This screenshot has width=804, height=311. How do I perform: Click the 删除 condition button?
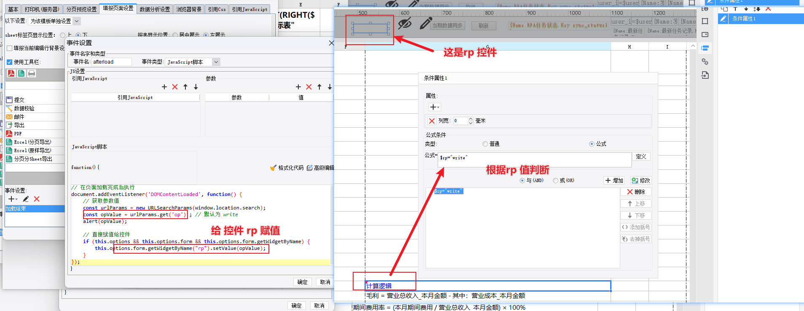click(x=636, y=192)
